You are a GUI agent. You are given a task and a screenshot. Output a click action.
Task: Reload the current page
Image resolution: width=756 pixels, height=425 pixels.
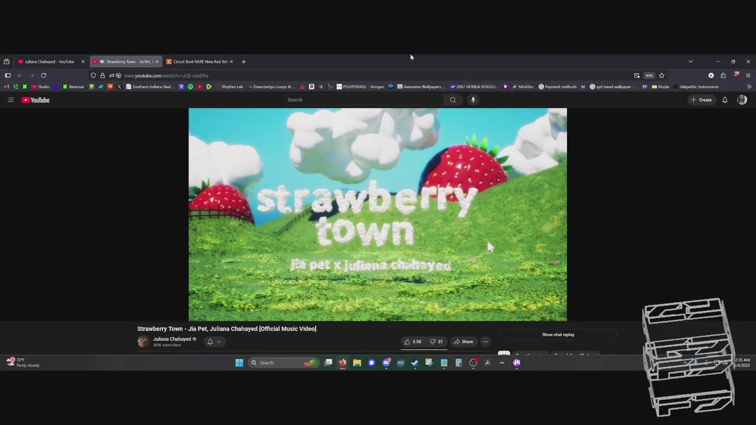point(43,76)
